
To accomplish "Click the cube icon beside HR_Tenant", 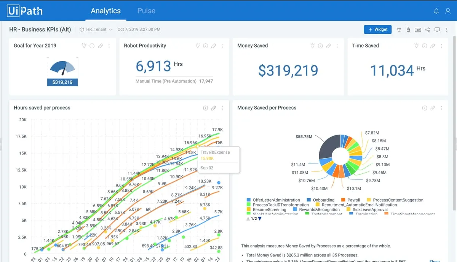I will point(81,30).
